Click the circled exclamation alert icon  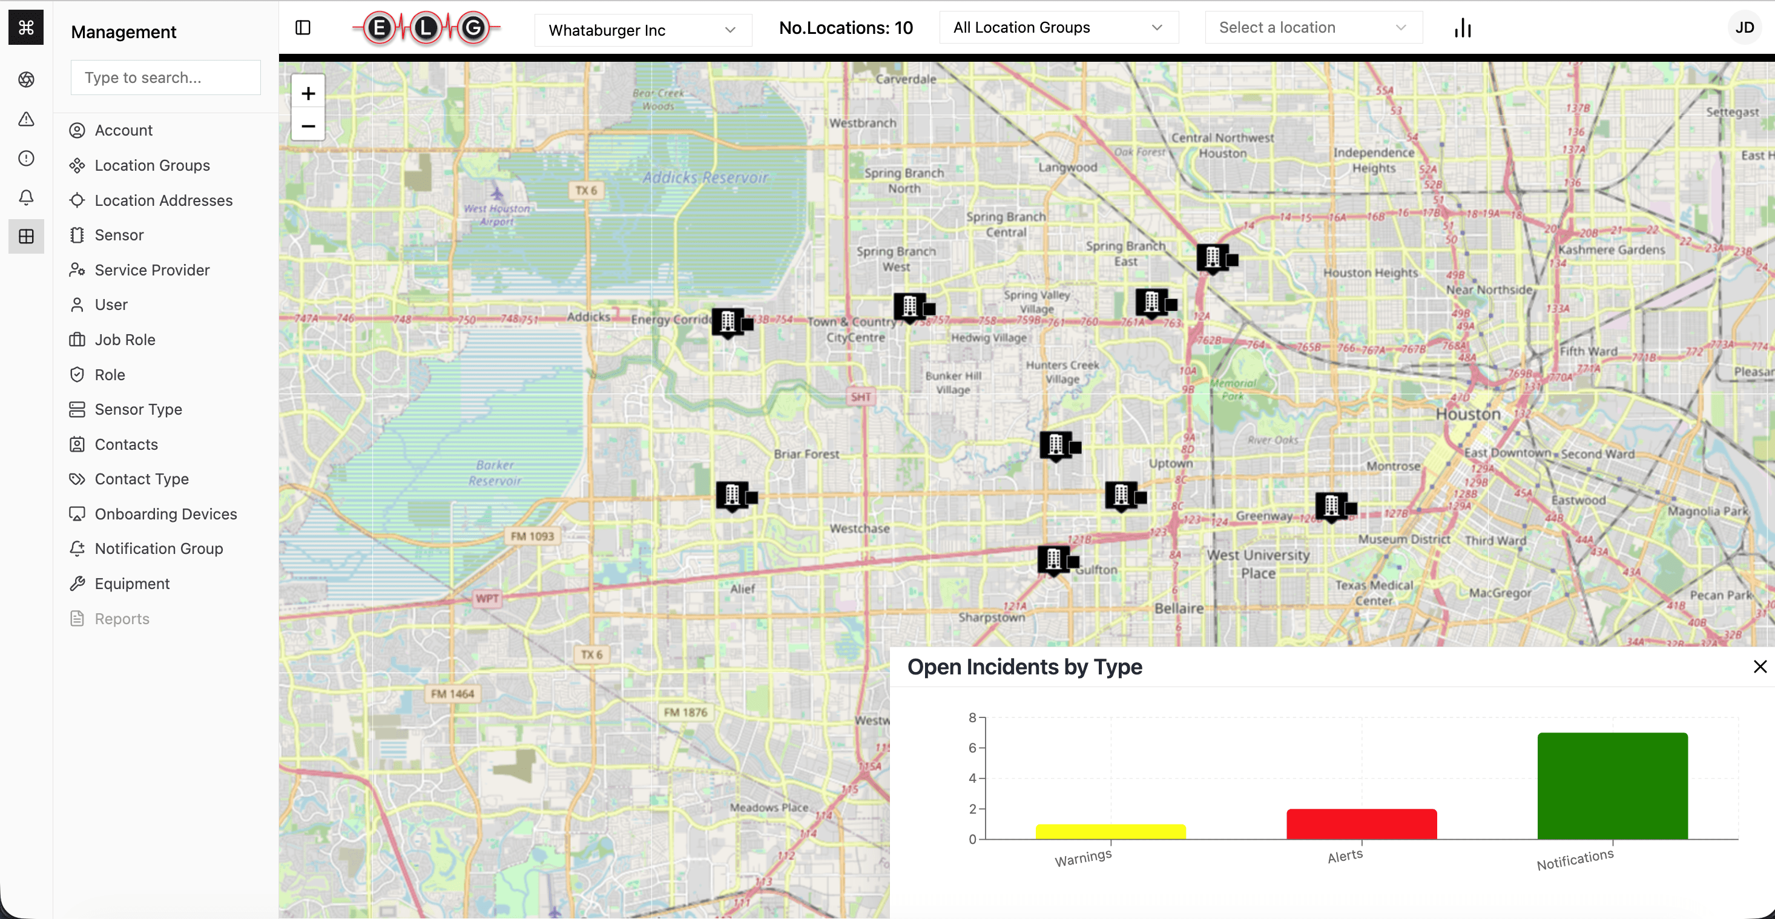[x=26, y=159]
